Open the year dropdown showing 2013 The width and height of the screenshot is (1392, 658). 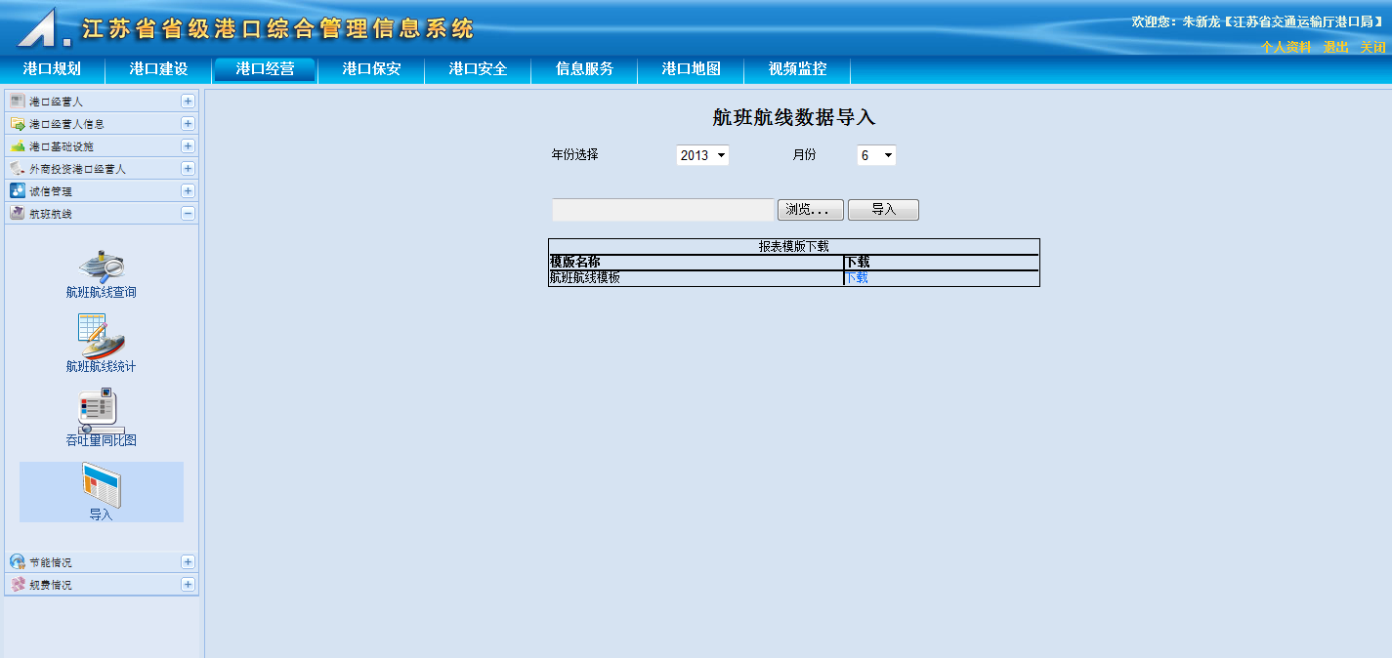(702, 155)
